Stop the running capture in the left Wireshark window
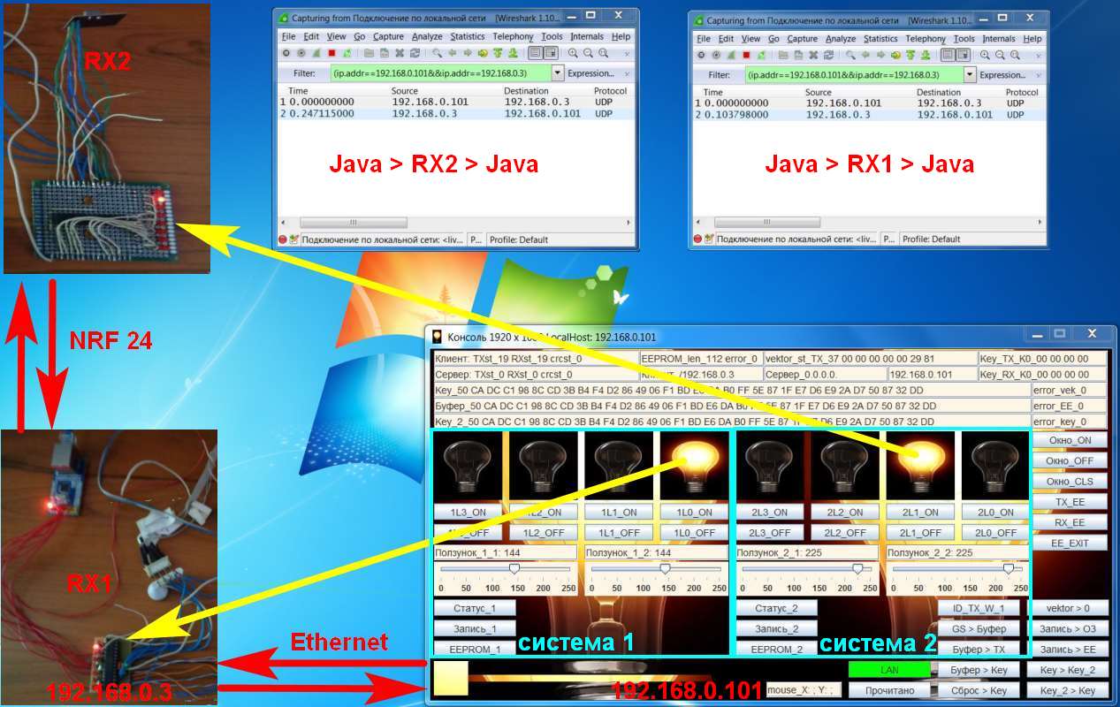 [x=333, y=54]
